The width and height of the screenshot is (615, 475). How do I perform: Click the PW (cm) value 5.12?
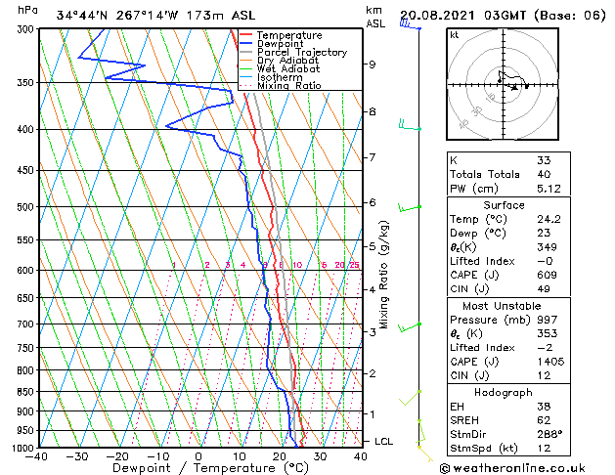(x=549, y=189)
